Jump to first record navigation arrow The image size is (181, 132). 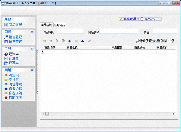(x=44, y=41)
